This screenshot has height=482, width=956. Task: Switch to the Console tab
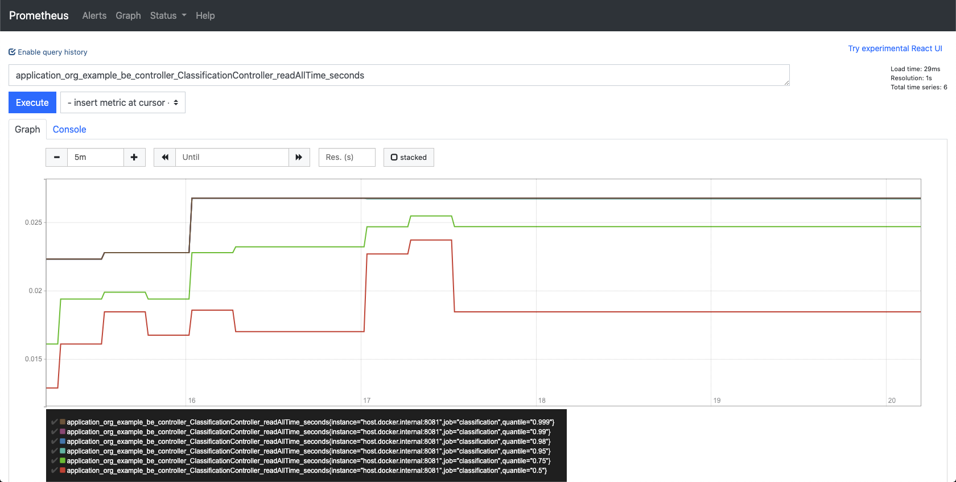(x=69, y=129)
